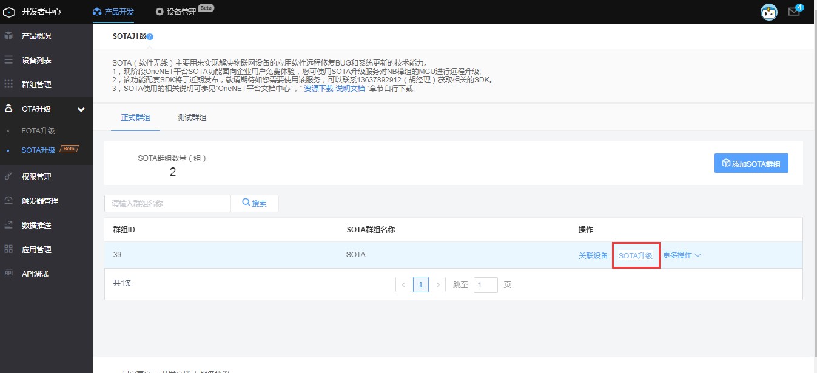Click the 产品概况 cube icon in sidebar
This screenshot has width=817, height=373.
(8, 36)
